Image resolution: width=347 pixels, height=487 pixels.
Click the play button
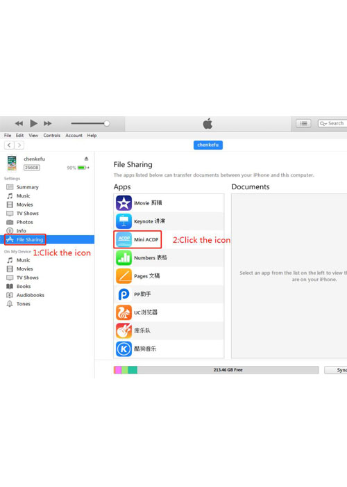click(x=33, y=123)
